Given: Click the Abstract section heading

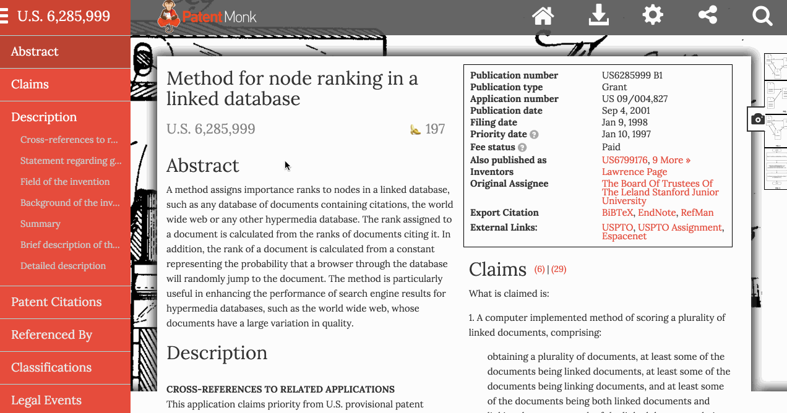Looking at the screenshot, I should pyautogui.click(x=203, y=166).
